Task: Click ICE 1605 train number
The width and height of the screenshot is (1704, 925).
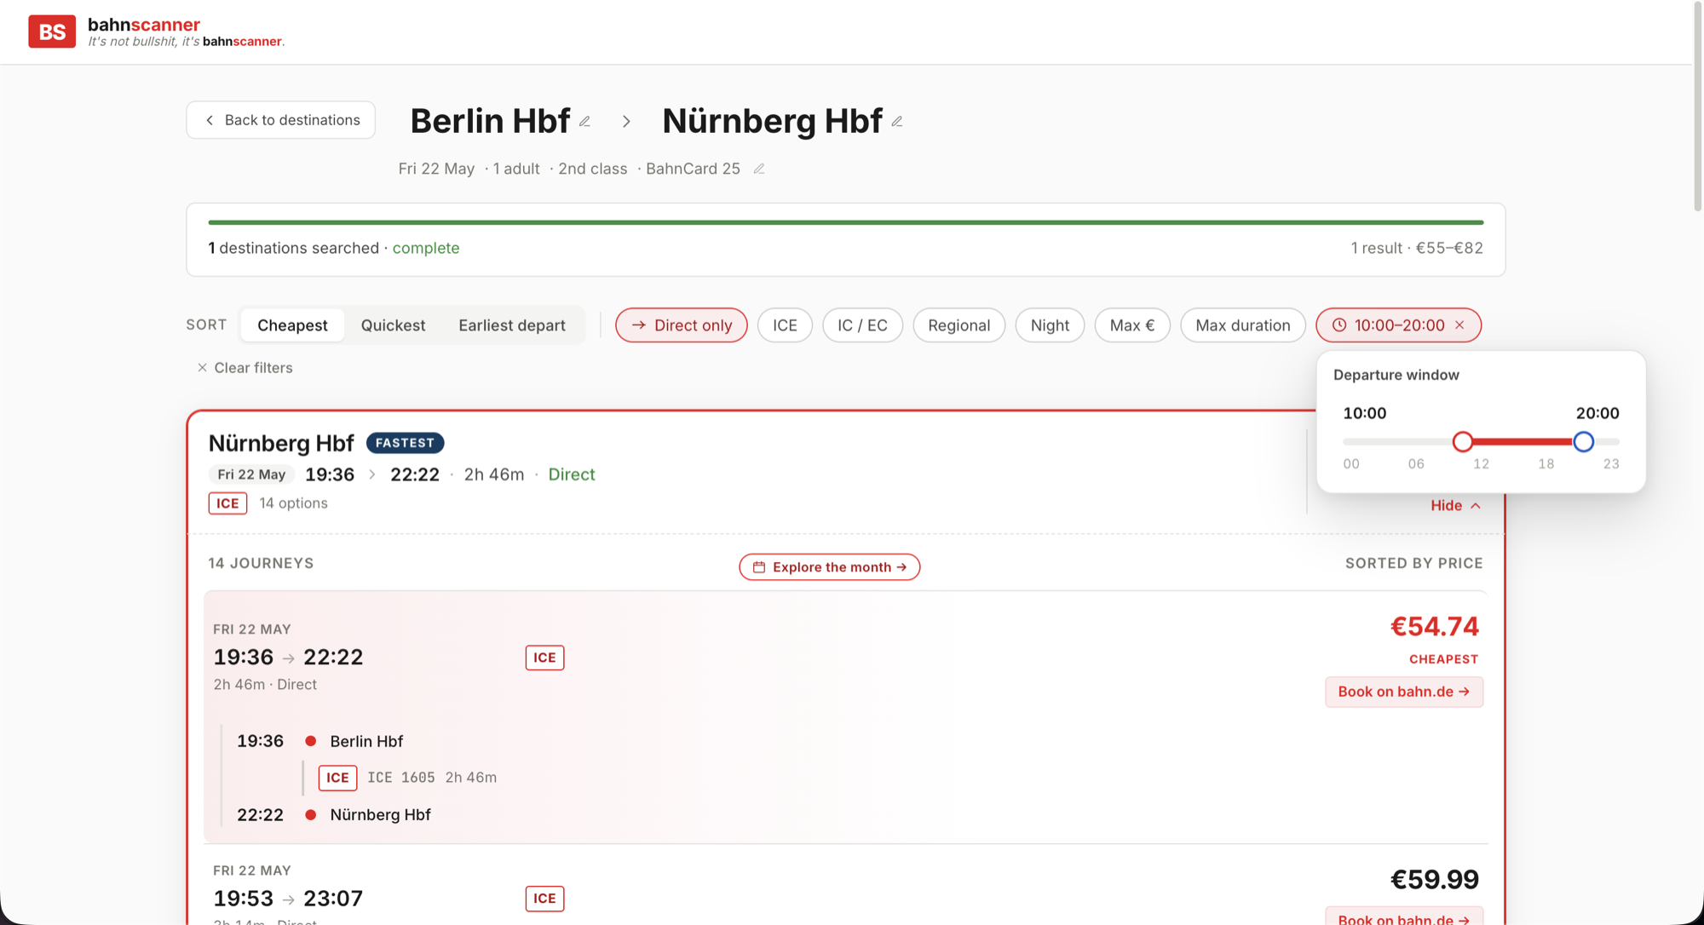Action: (x=401, y=778)
